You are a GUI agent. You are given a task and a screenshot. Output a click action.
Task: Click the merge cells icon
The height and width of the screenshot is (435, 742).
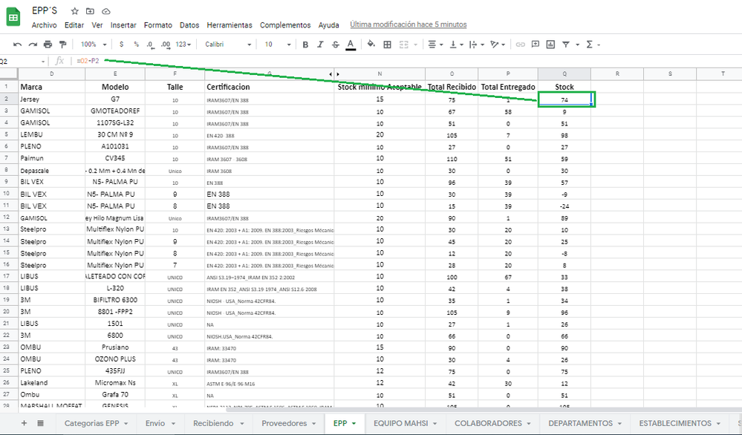(403, 45)
